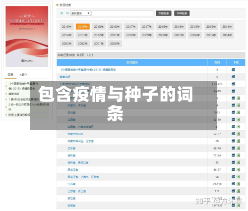The width and height of the screenshot is (248, 211).
Task: Click the 条目题名 column header
Action: [132, 62]
